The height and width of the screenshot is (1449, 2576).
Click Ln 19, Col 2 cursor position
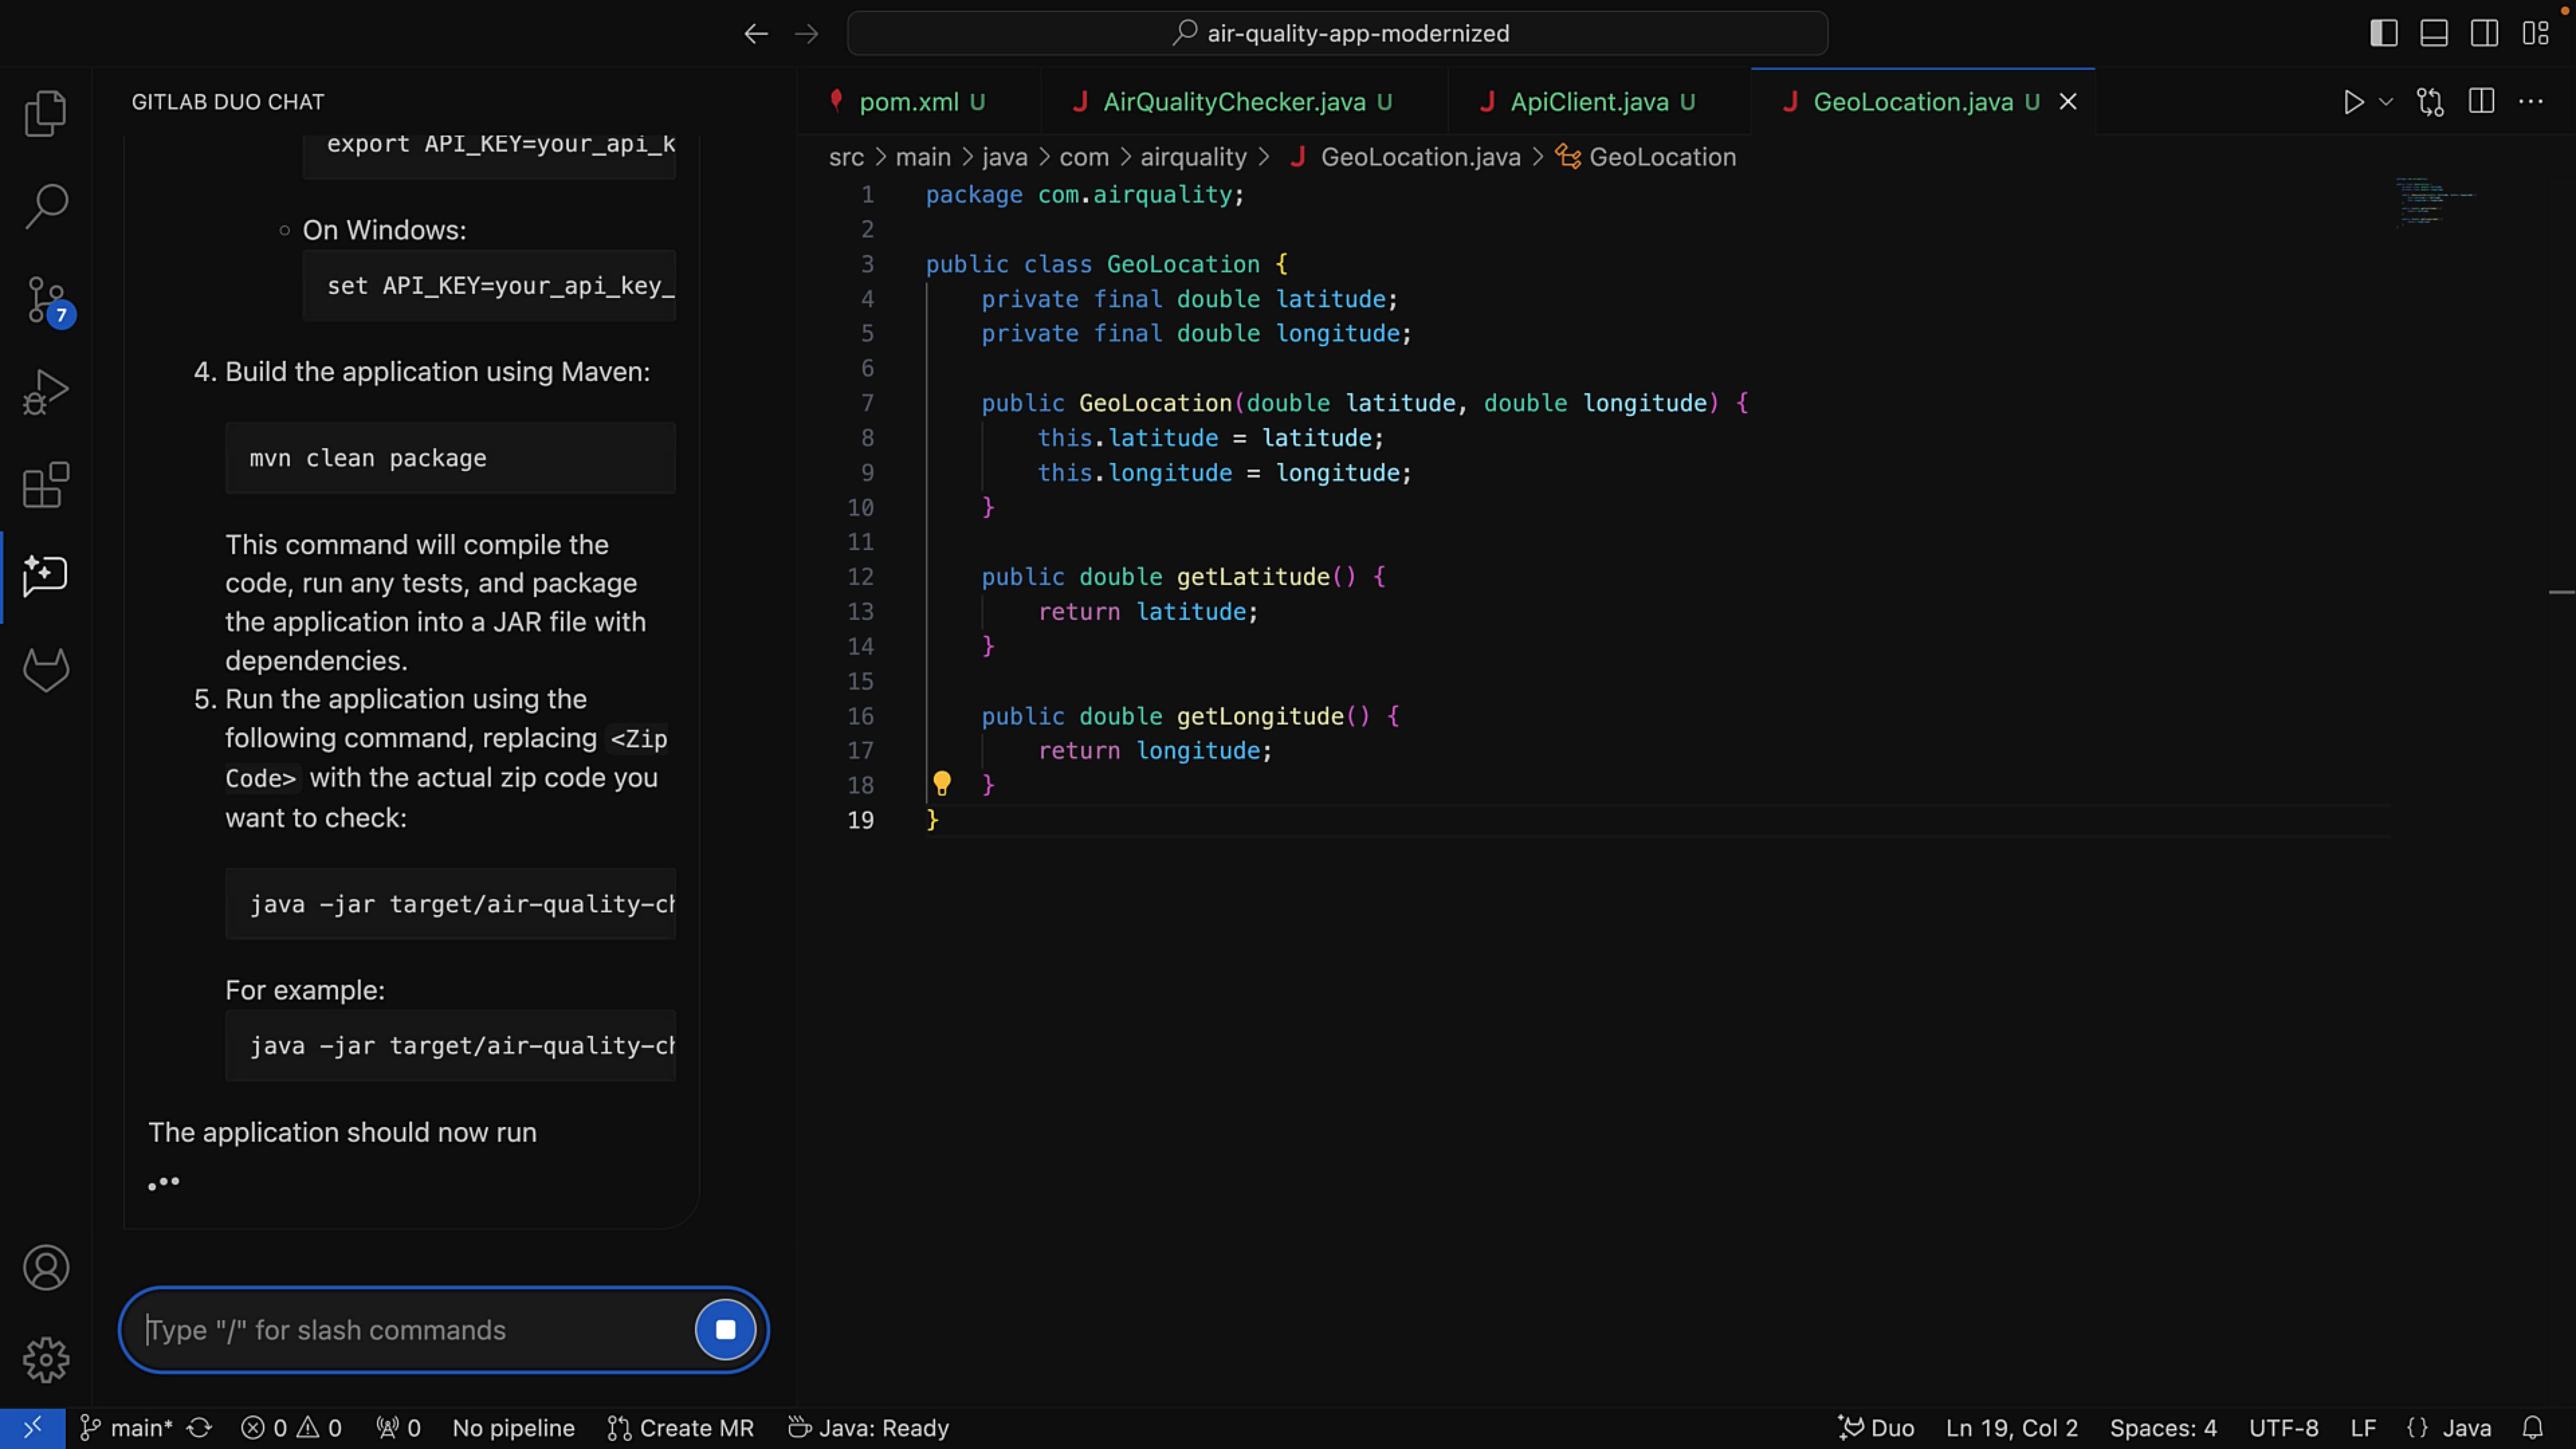[x=2012, y=1428]
